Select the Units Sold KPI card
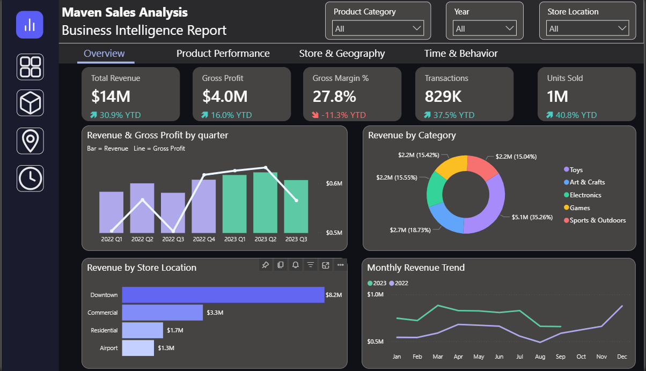 (x=586, y=94)
